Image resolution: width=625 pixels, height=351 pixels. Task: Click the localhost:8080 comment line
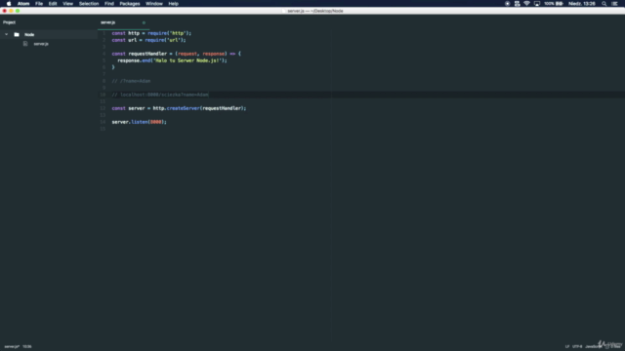[160, 95]
